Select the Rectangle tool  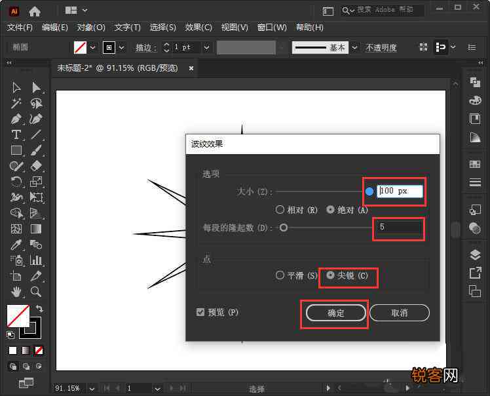pyautogui.click(x=16, y=150)
